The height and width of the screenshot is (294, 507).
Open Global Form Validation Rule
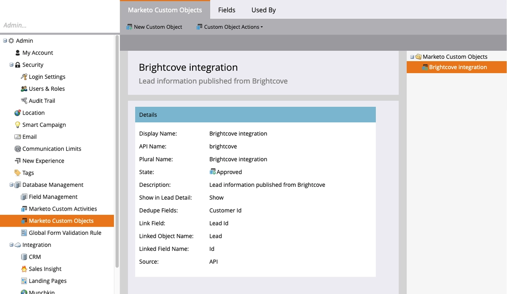(x=65, y=233)
